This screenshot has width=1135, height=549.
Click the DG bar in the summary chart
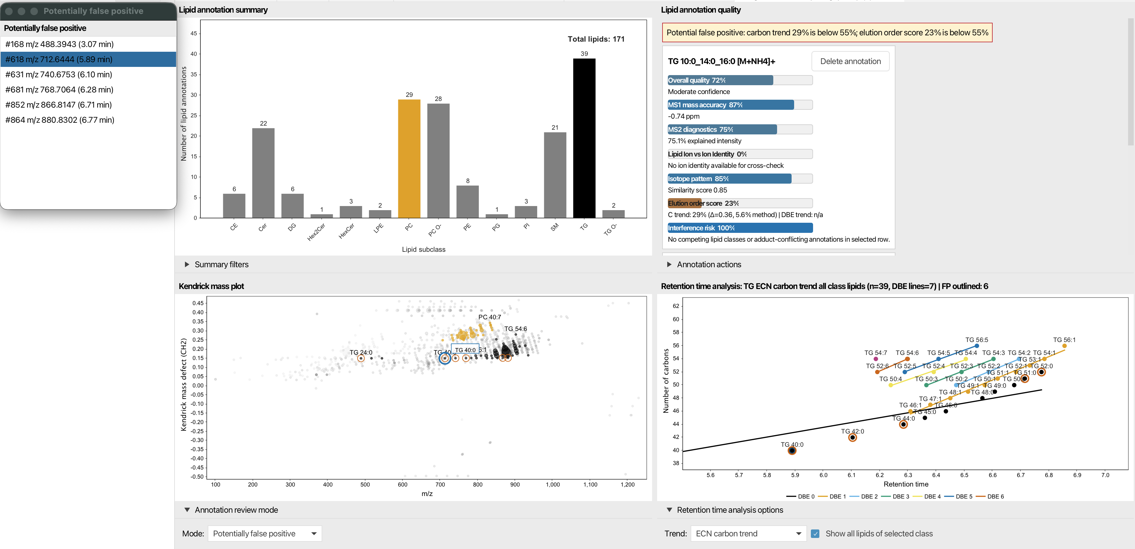(x=293, y=206)
